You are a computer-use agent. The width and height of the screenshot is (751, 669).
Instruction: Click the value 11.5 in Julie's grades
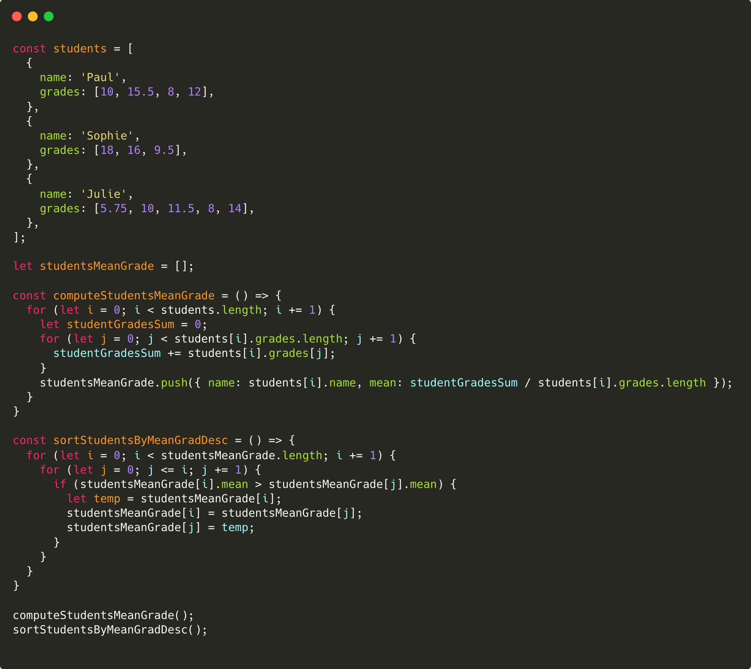(x=181, y=209)
